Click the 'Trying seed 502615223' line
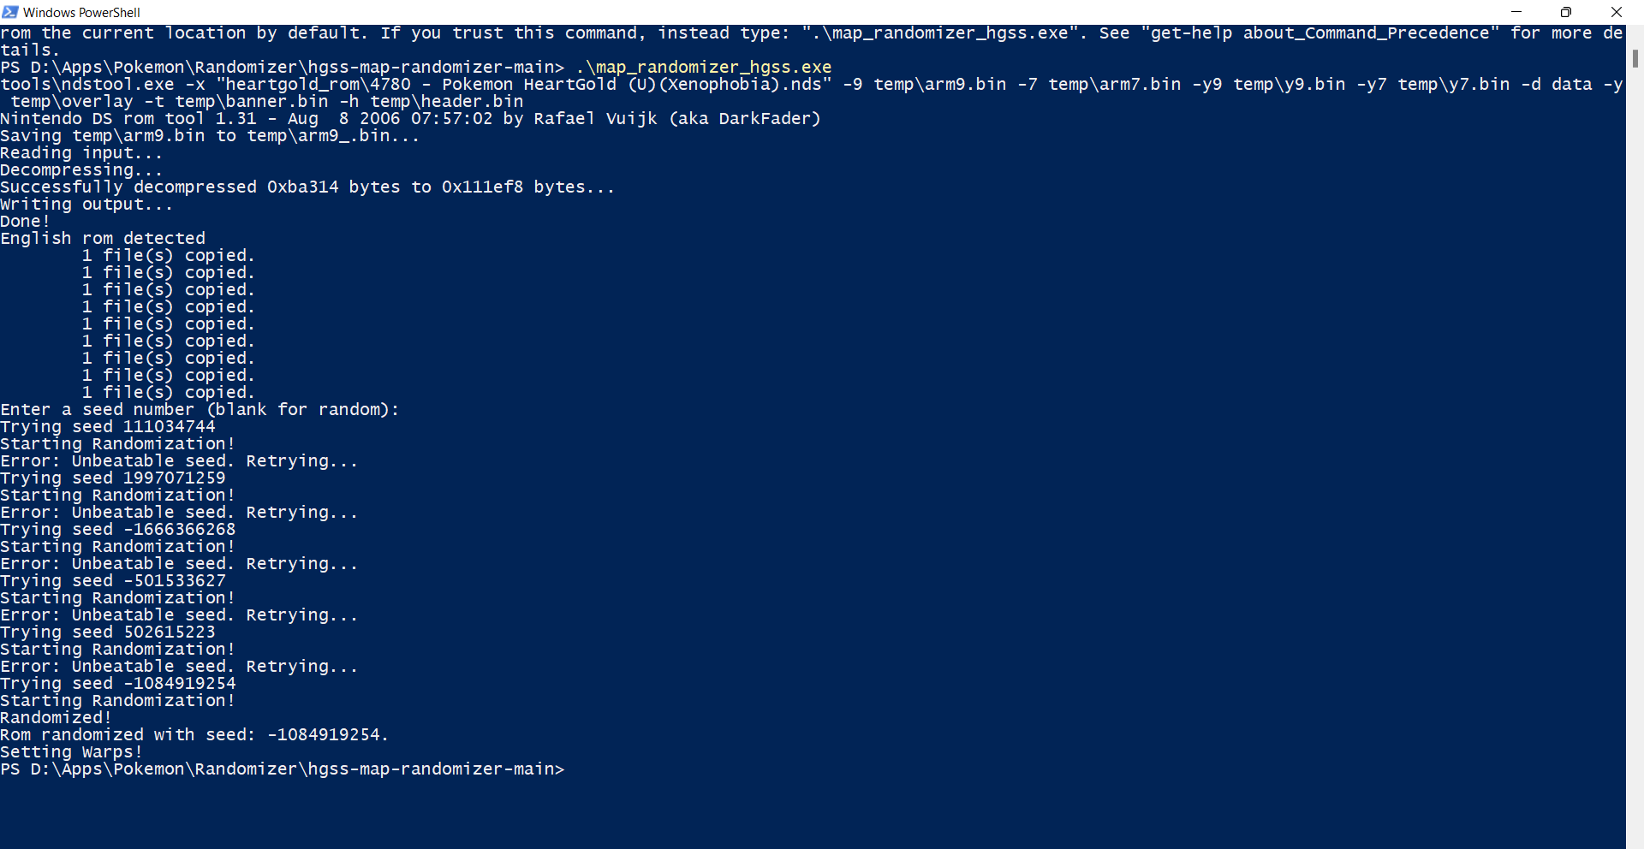Screen dimensions: 1644x849 point(108,632)
